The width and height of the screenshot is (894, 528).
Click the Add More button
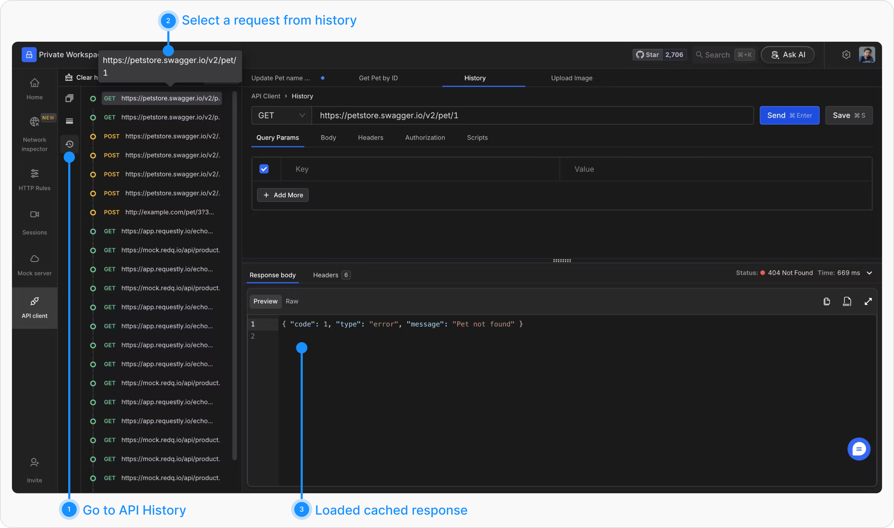point(283,195)
